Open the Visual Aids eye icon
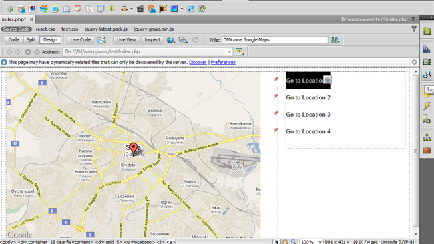434x244 pixels. tap(183, 40)
